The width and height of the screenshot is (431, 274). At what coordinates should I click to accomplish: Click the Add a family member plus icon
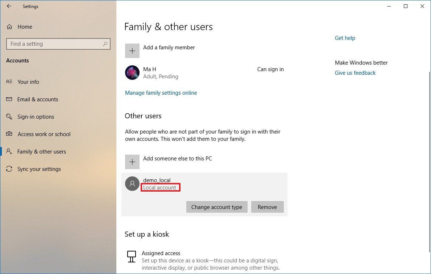click(132, 51)
